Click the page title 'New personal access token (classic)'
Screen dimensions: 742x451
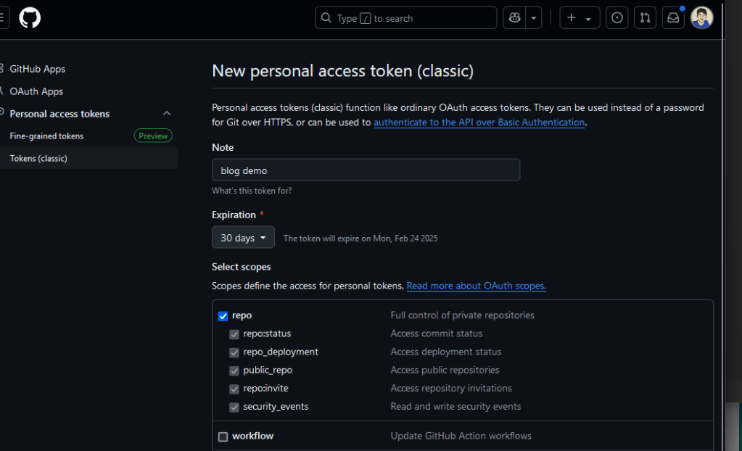(342, 70)
